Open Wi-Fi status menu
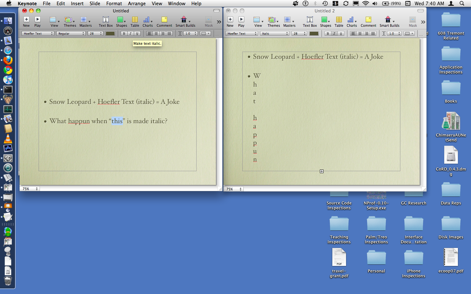471x294 pixels. click(x=365, y=3)
